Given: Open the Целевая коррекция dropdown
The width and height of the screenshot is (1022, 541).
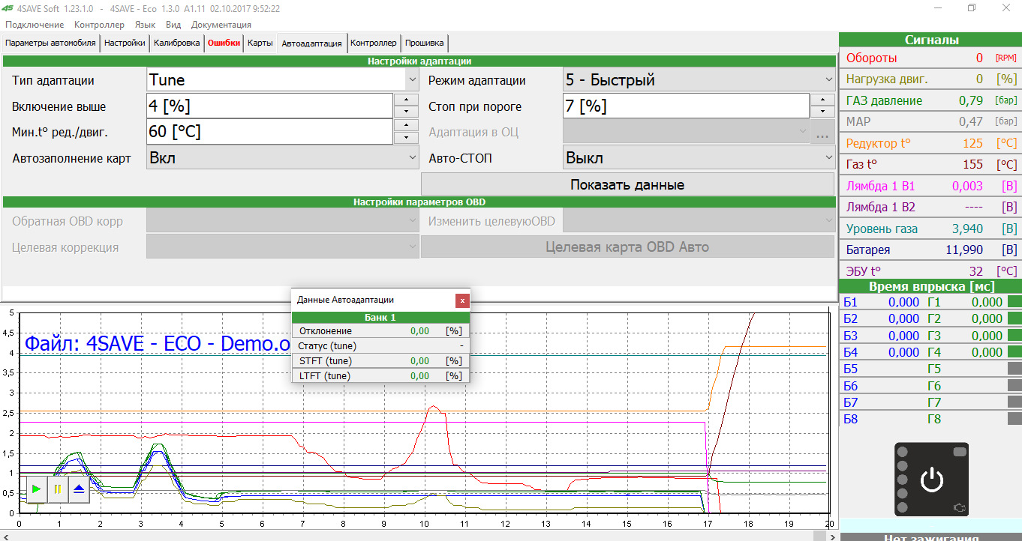Looking at the screenshot, I should click(x=282, y=247).
